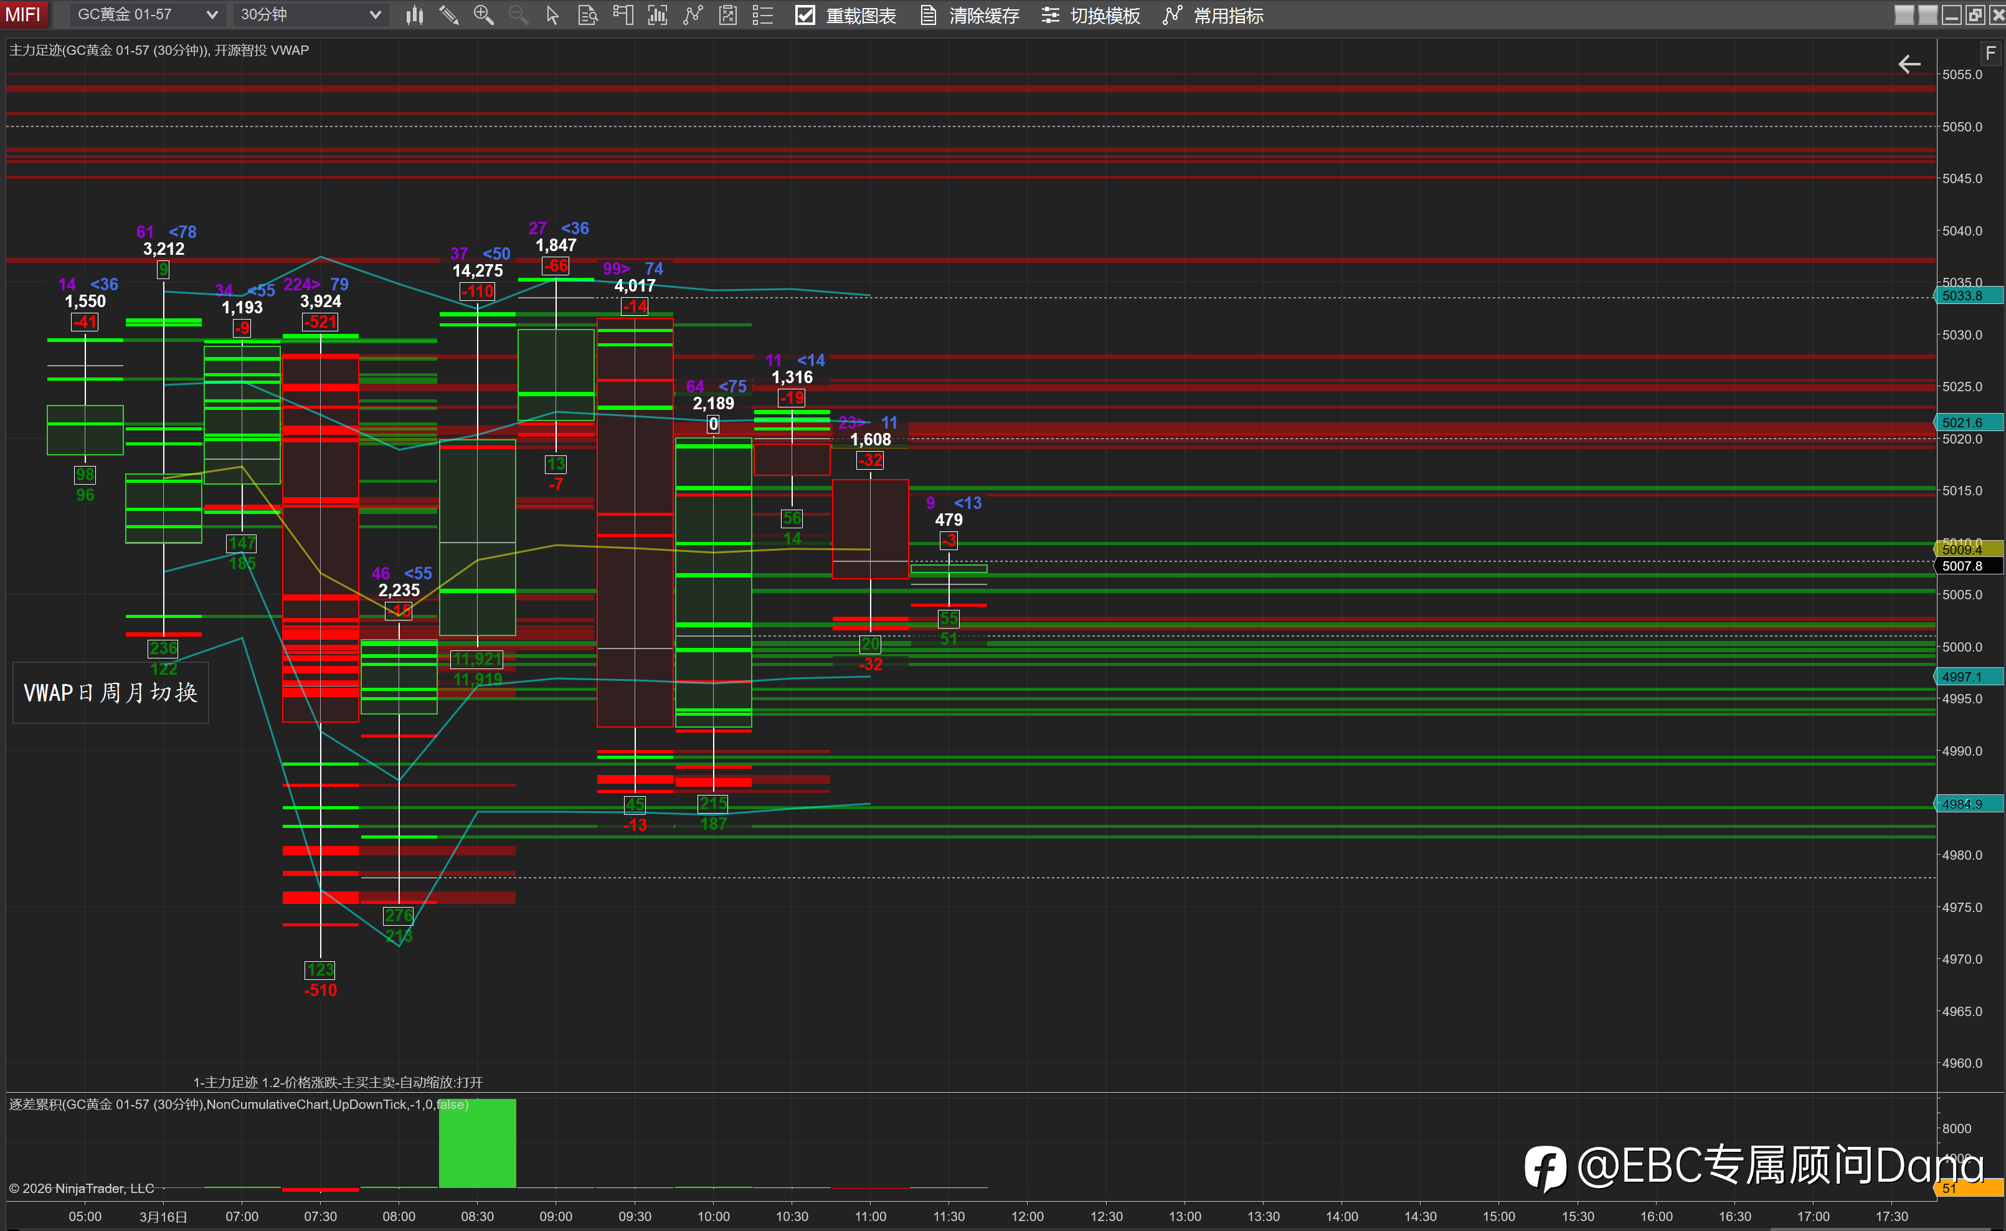The width and height of the screenshot is (2006, 1231).
Task: Click the zoom in magnifier
Action: 483,15
